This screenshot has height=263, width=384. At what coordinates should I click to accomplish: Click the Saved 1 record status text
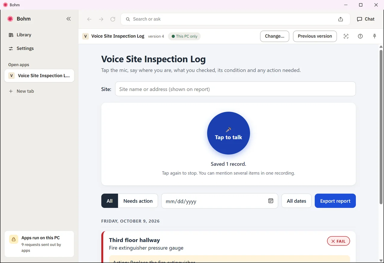tap(229, 164)
